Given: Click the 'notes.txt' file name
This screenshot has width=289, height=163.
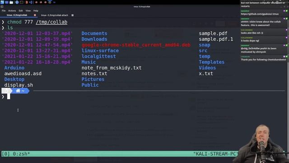Looking at the screenshot, I should click(94, 73).
